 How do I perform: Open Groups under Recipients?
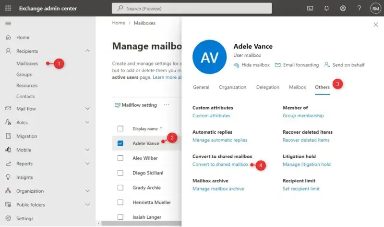(x=24, y=75)
